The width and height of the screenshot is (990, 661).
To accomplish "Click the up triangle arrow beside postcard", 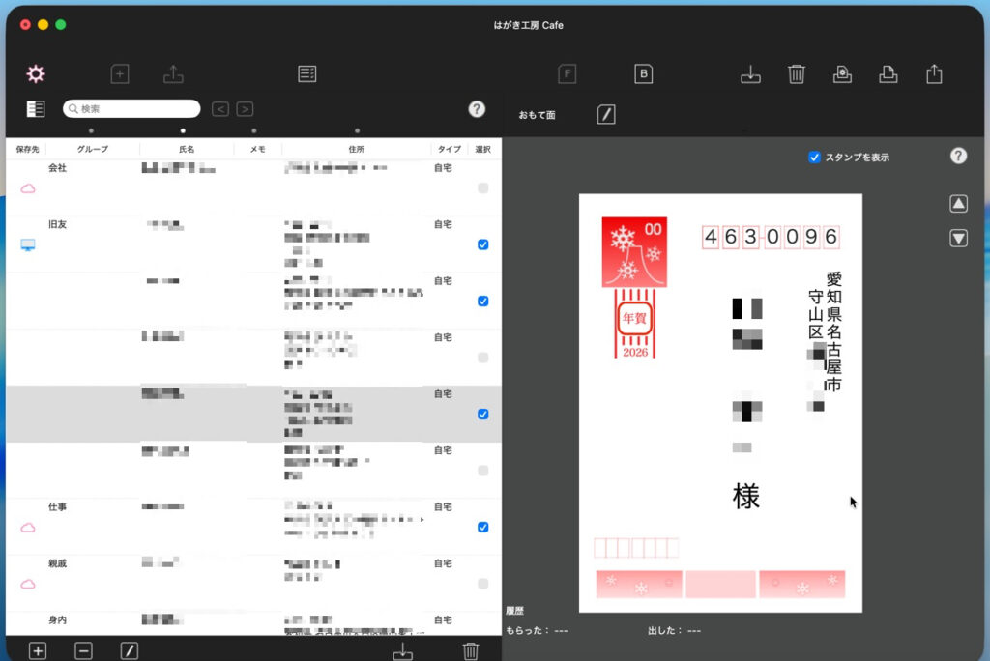I will 958,204.
